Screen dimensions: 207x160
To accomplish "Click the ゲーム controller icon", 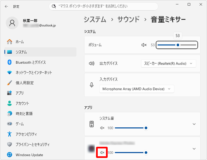I will coord(10,124).
